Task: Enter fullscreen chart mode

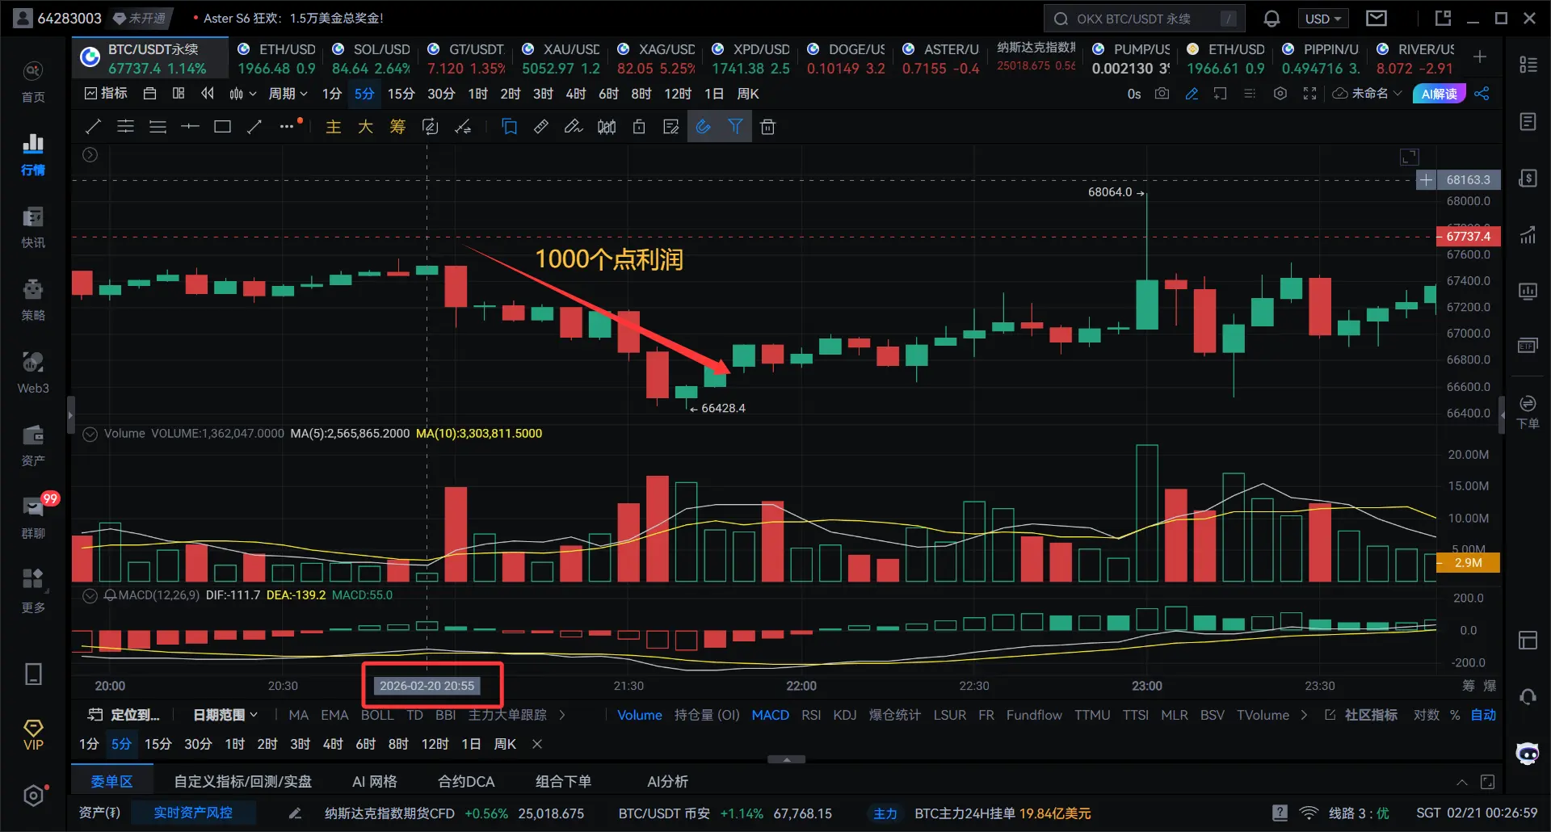Action: point(1310,94)
